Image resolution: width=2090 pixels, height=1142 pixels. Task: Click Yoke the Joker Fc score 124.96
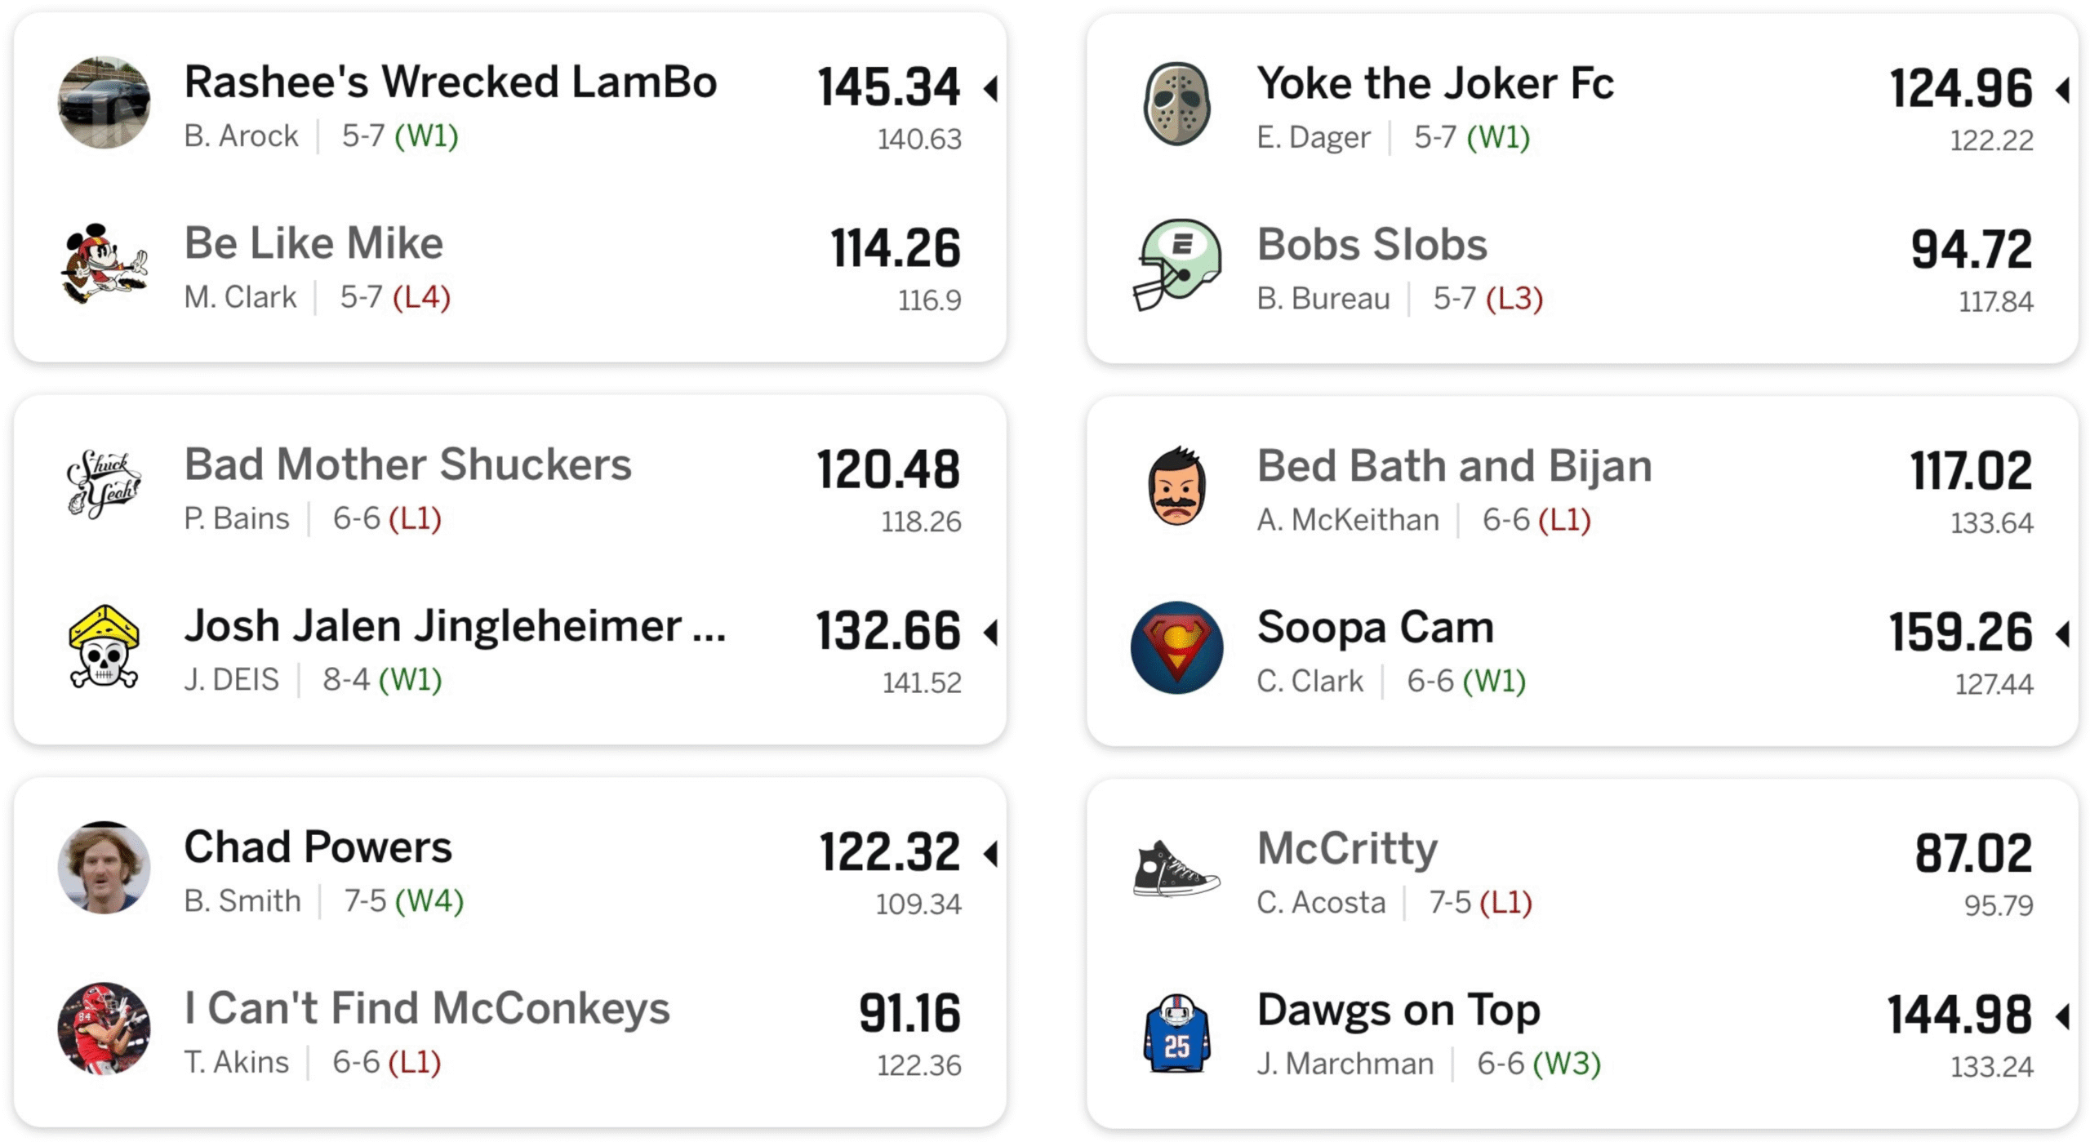click(x=1960, y=88)
